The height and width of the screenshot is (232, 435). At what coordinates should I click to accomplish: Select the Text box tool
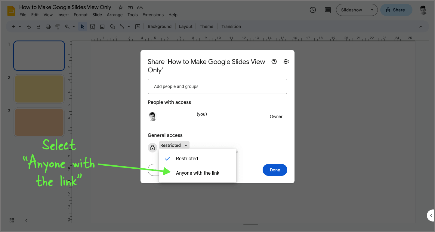pos(92,26)
